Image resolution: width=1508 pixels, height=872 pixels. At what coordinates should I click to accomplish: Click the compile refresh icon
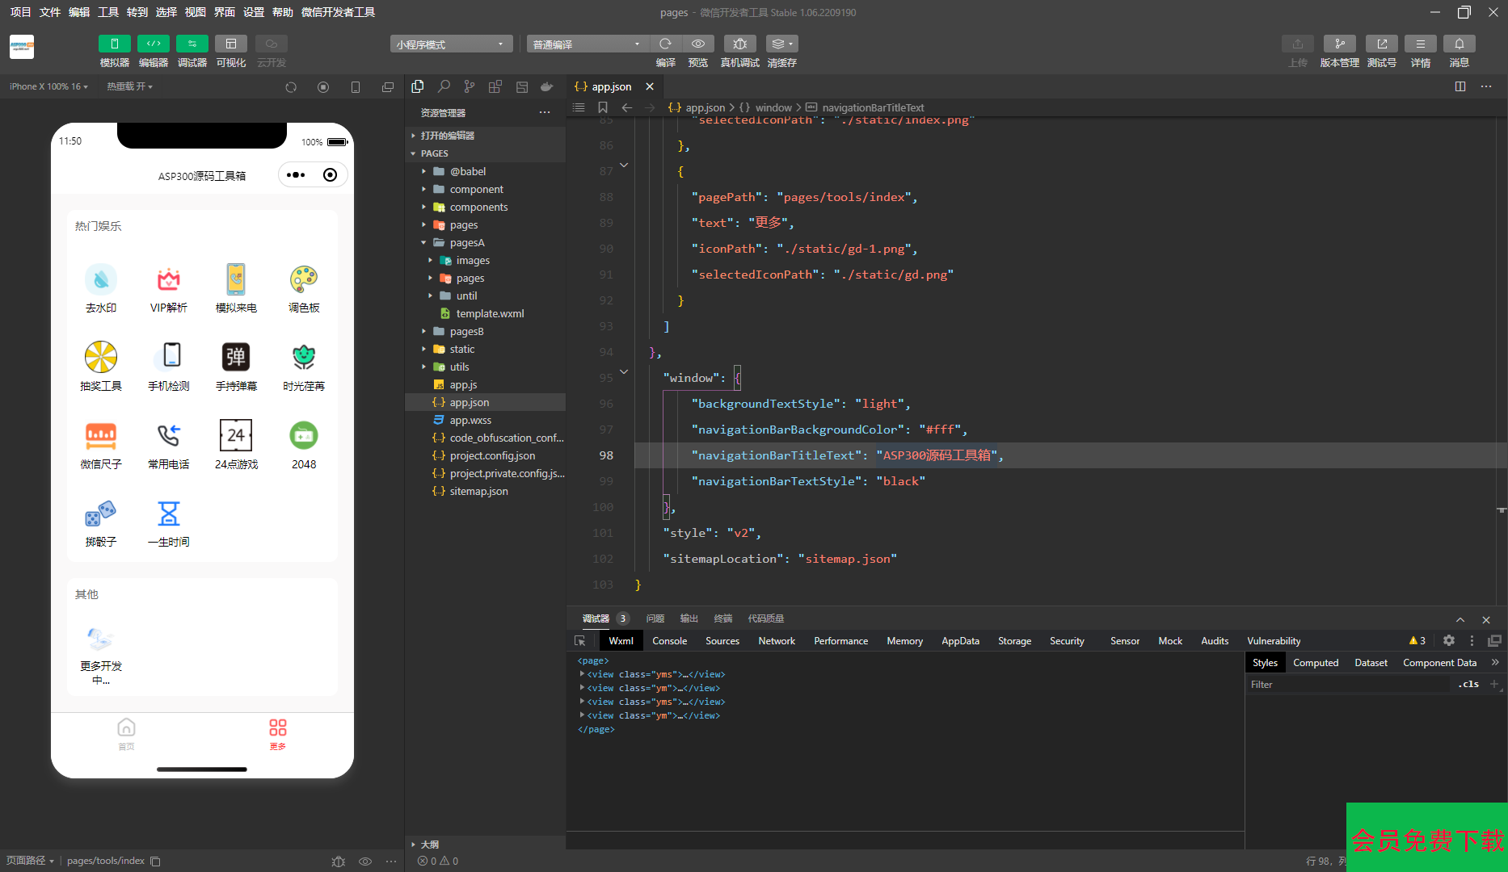pos(665,44)
